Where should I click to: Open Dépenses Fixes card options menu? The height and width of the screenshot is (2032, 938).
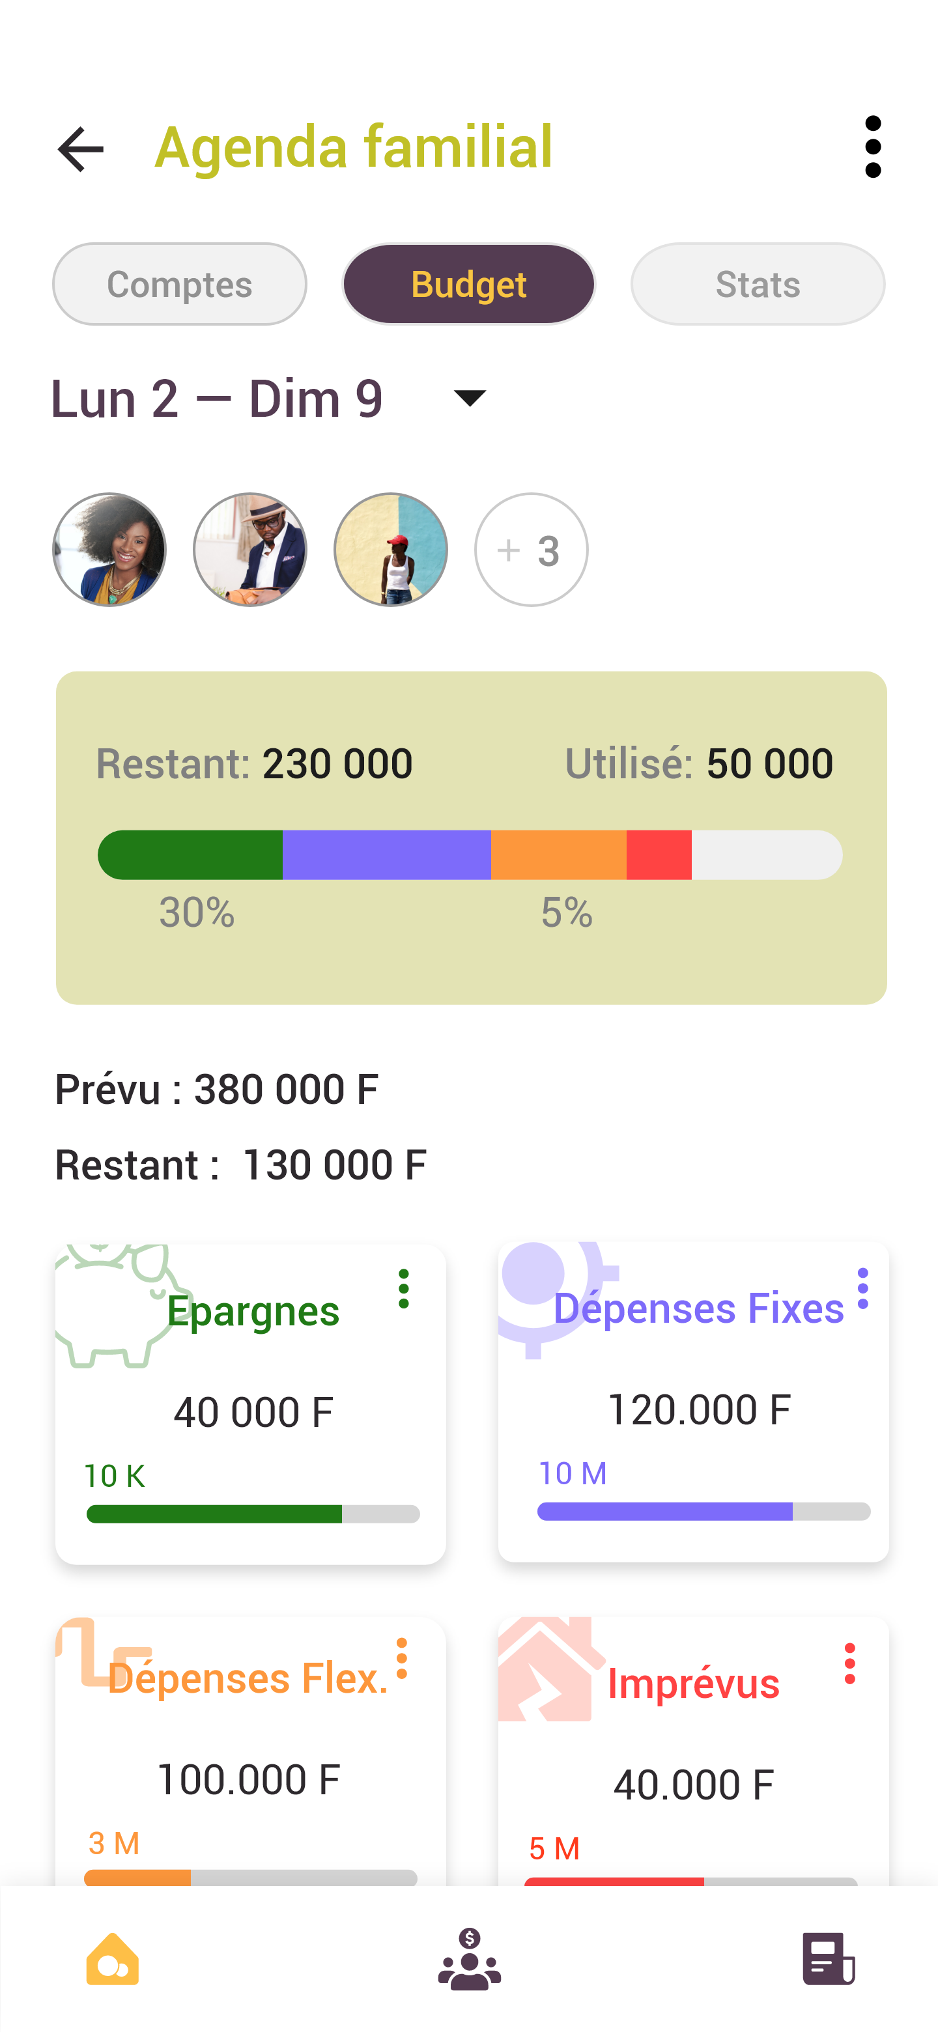click(862, 1289)
